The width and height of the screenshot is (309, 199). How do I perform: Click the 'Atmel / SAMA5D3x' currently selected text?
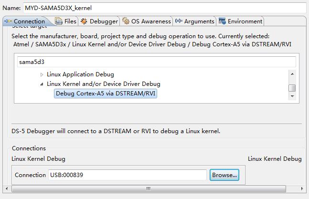tap(152, 44)
